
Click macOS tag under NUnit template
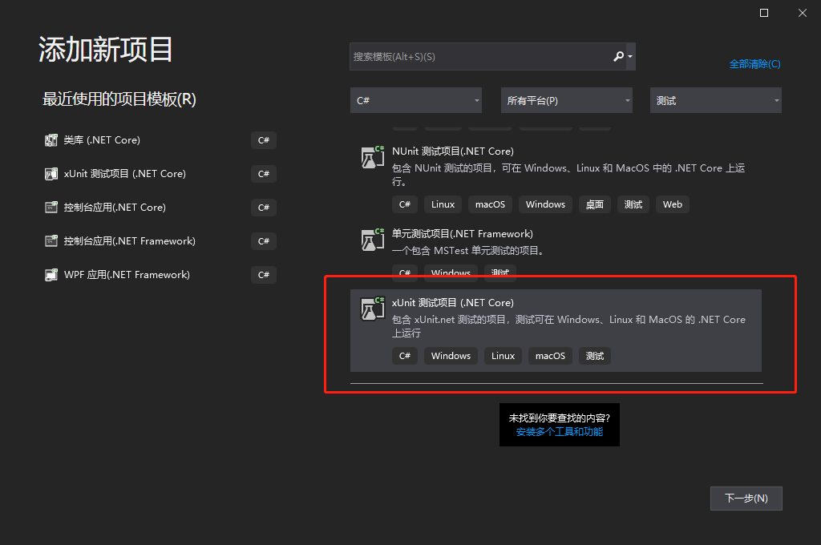click(x=490, y=204)
